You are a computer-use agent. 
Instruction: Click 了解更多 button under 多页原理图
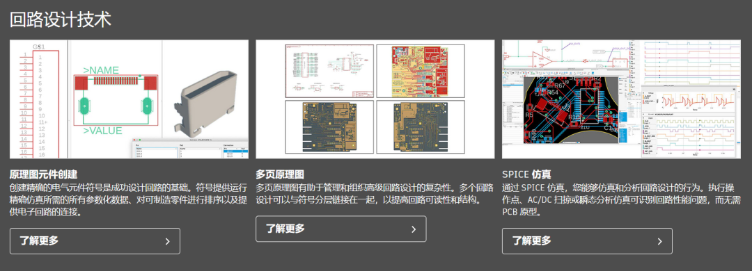click(341, 229)
